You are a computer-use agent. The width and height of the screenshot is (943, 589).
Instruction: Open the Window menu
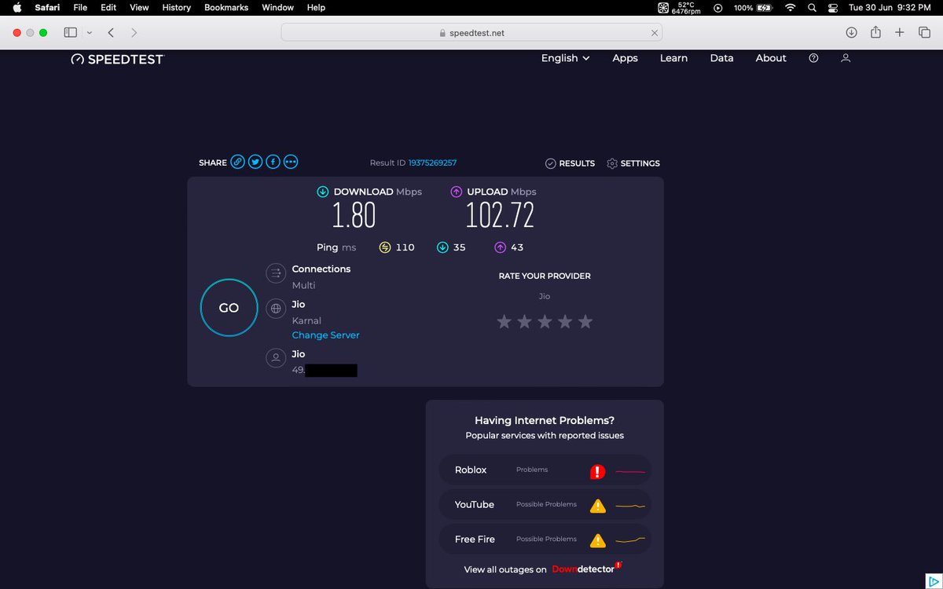pos(277,7)
